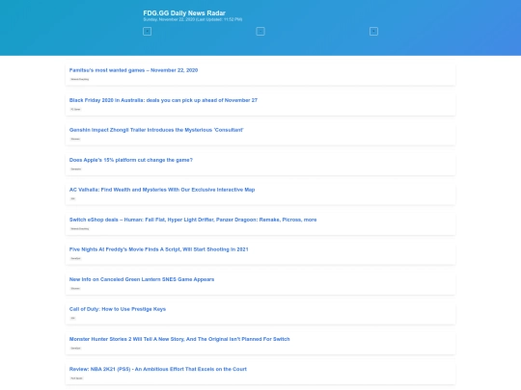Click the source tag under Apple's 15% headline
This screenshot has height=390, width=521.
[x=76, y=169]
